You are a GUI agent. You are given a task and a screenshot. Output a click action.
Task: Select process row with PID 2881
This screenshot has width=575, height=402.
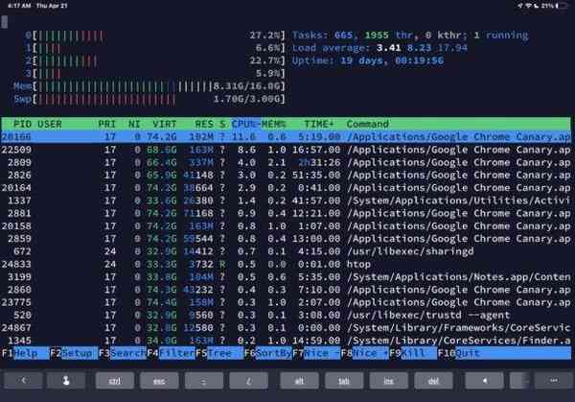click(x=286, y=213)
